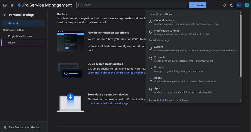Open How to enable local data storage
251x132 pixels.
point(108,103)
